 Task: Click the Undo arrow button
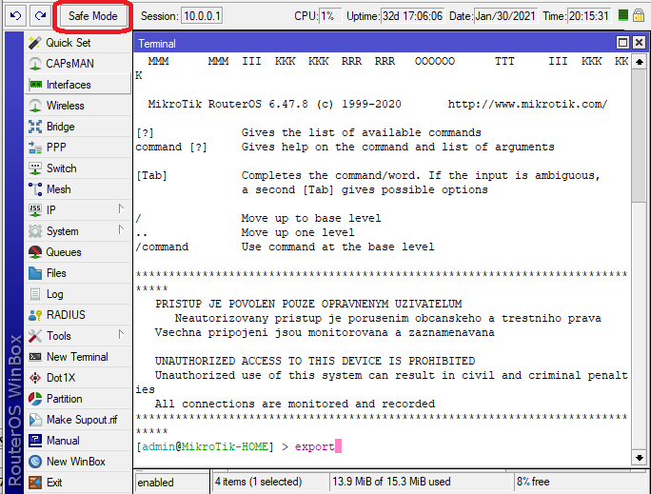click(15, 16)
